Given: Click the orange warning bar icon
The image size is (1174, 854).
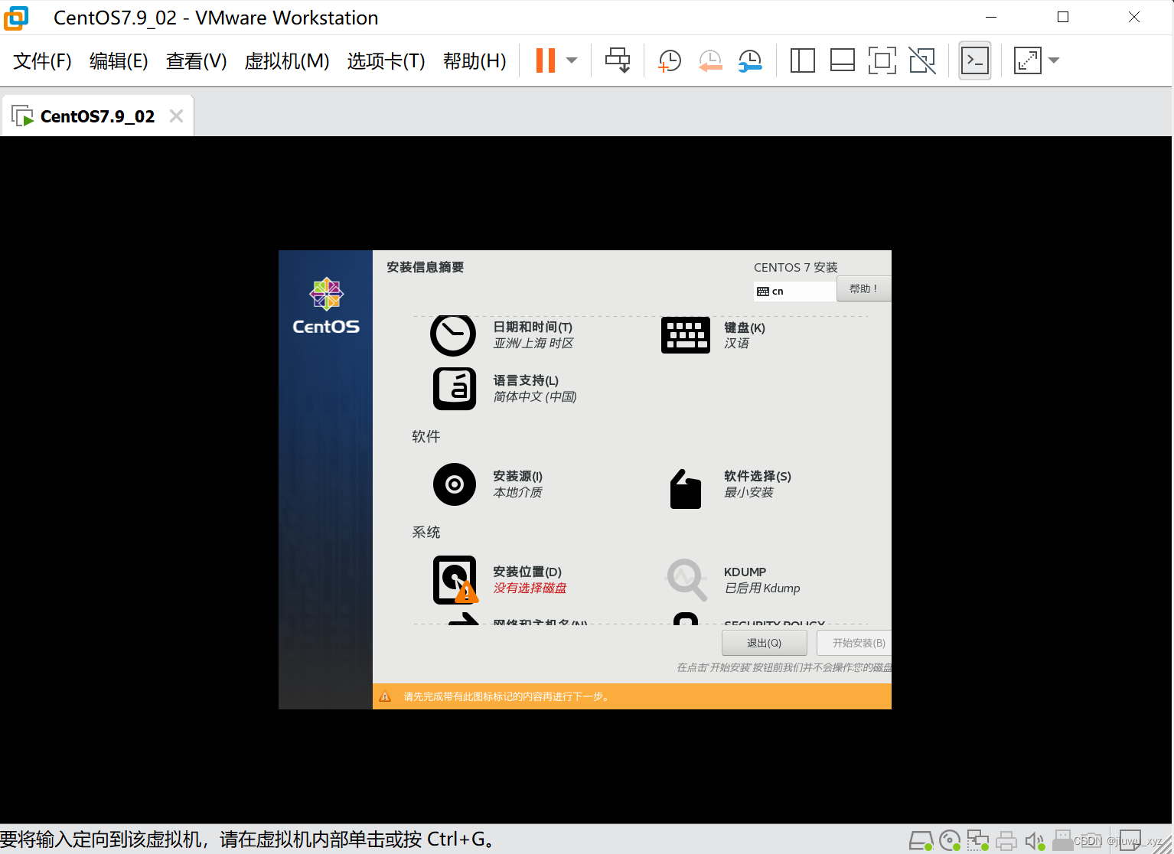Looking at the screenshot, I should click(385, 696).
